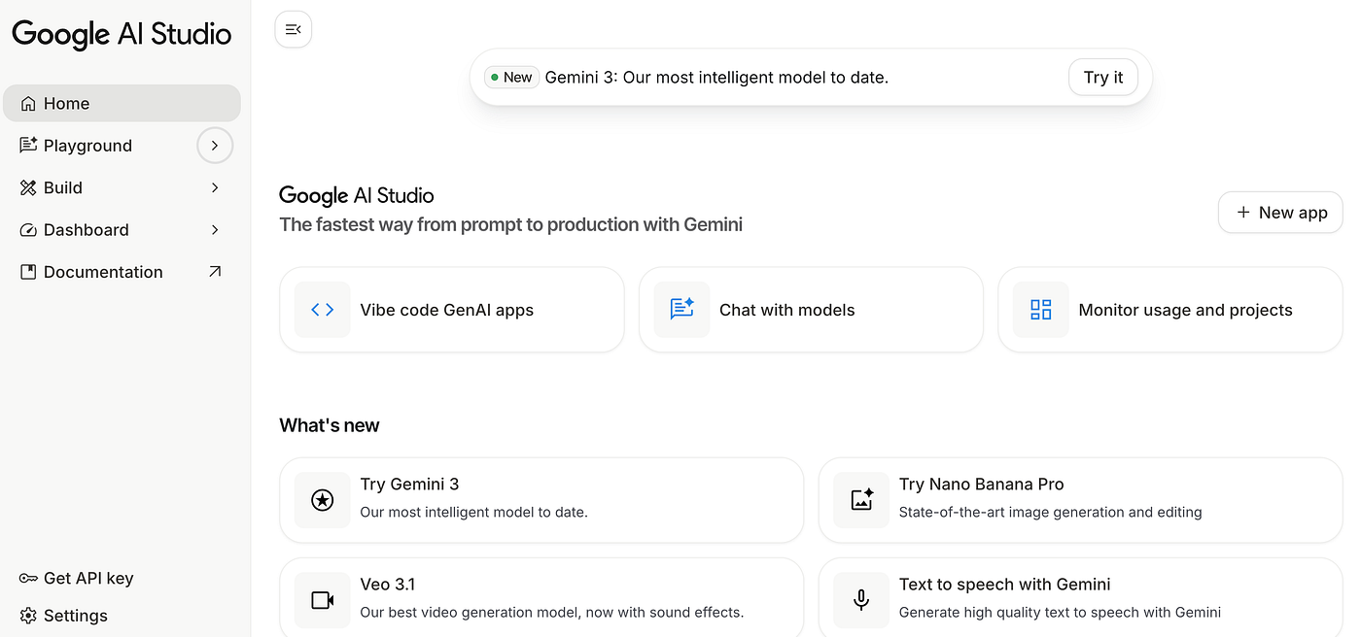This screenshot has height=637, width=1361.
Task: Click the microphone icon for Text to speech
Action: pos(861,600)
